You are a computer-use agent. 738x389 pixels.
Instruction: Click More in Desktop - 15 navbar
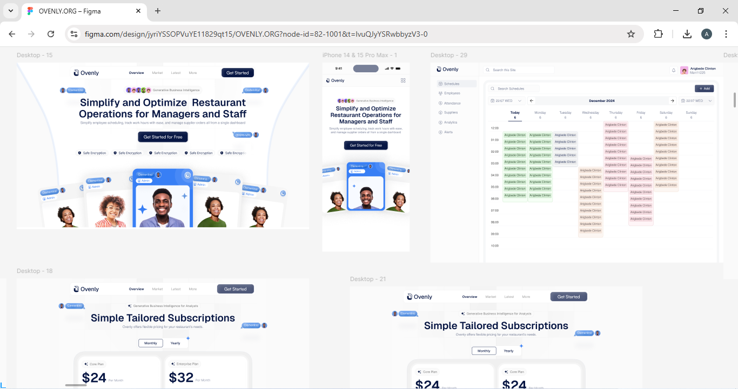[x=193, y=73]
